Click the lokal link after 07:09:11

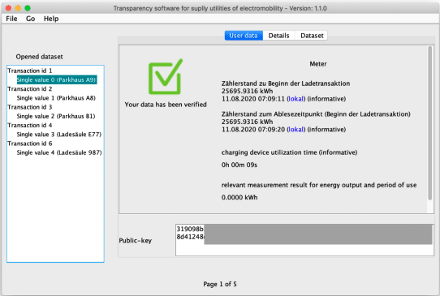click(x=295, y=99)
